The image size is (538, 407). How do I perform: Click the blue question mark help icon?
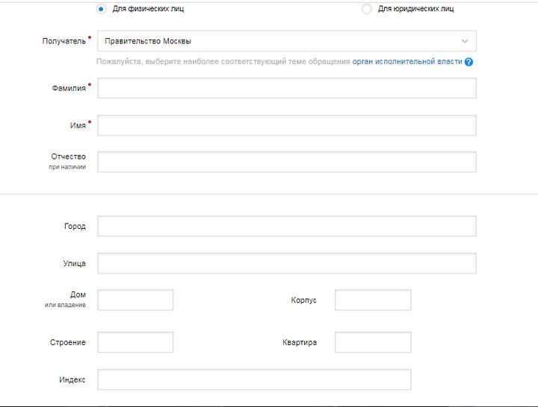pyautogui.click(x=469, y=62)
